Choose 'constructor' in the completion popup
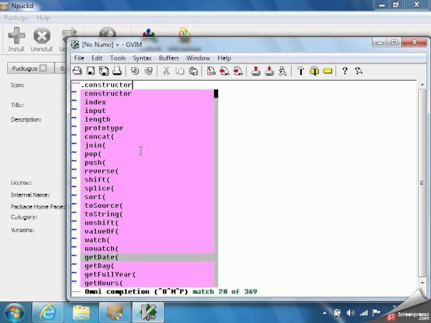This screenshot has width=431, height=323. (x=147, y=94)
